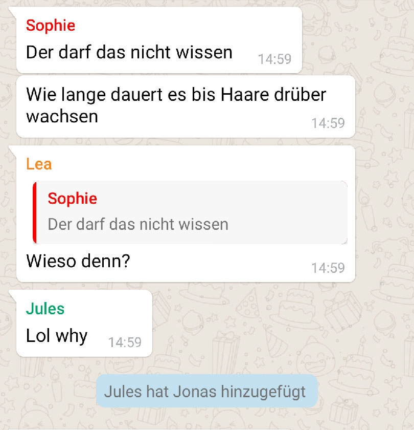
Task: Click the grey quoted text 'Der darf das nicht wissen'
Action: pos(138,224)
